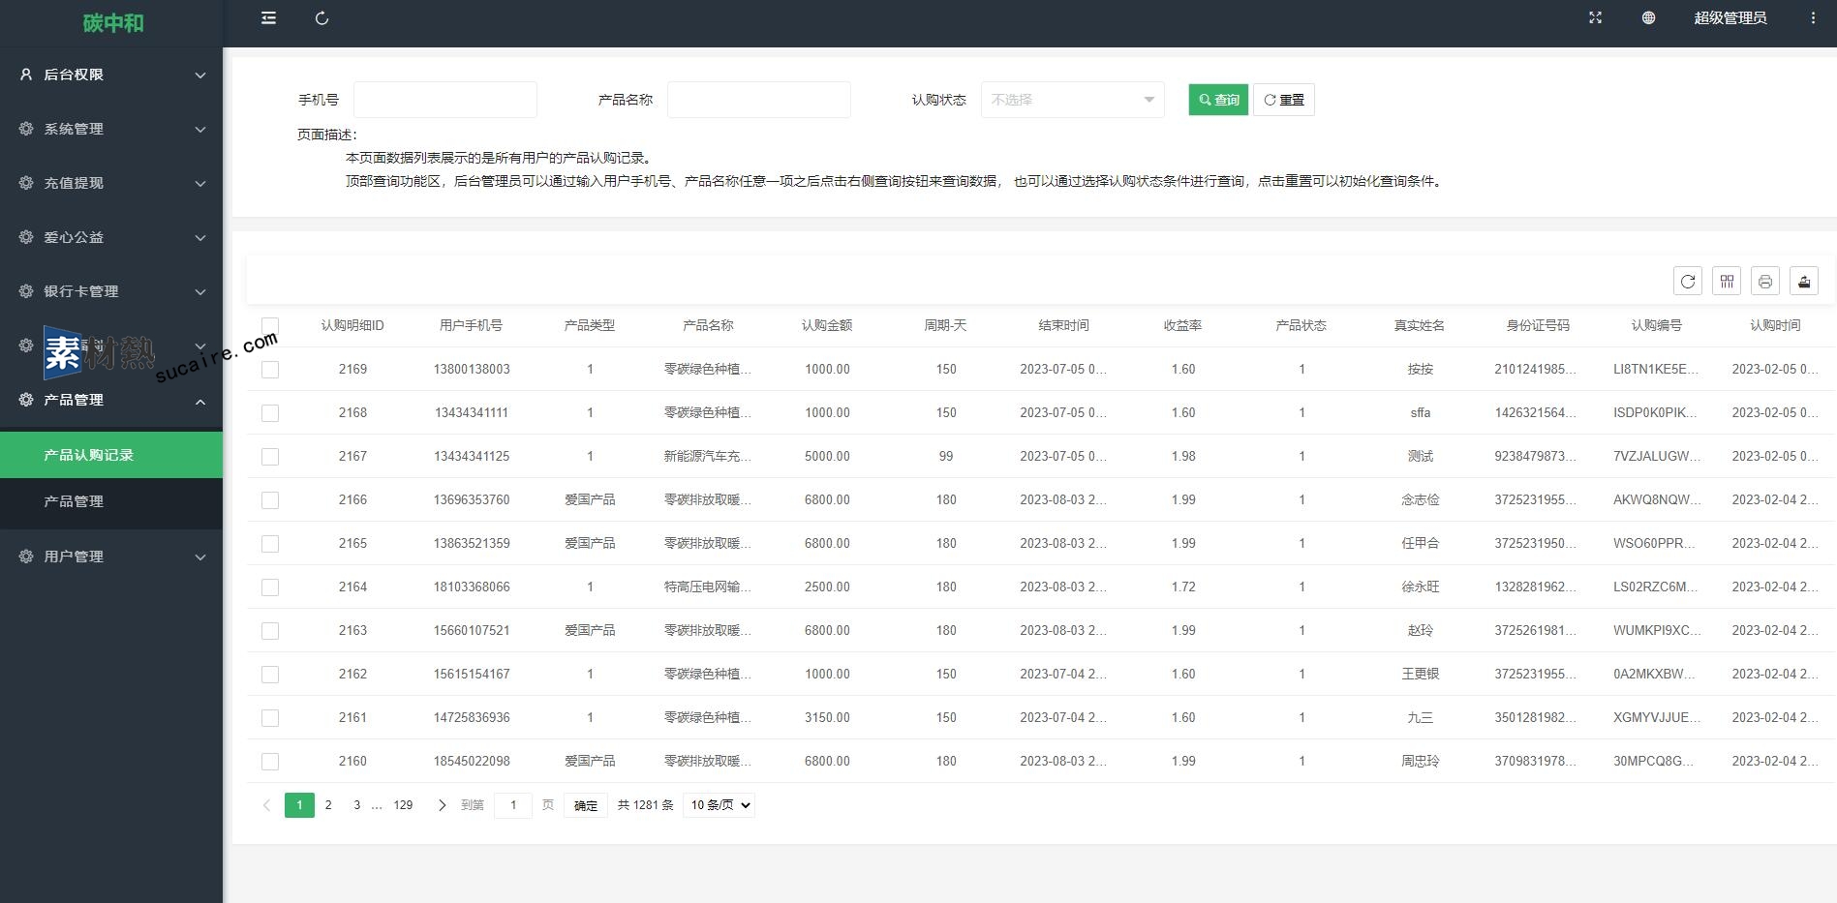Check the row with ID 2167
The width and height of the screenshot is (1837, 903).
[x=270, y=457]
